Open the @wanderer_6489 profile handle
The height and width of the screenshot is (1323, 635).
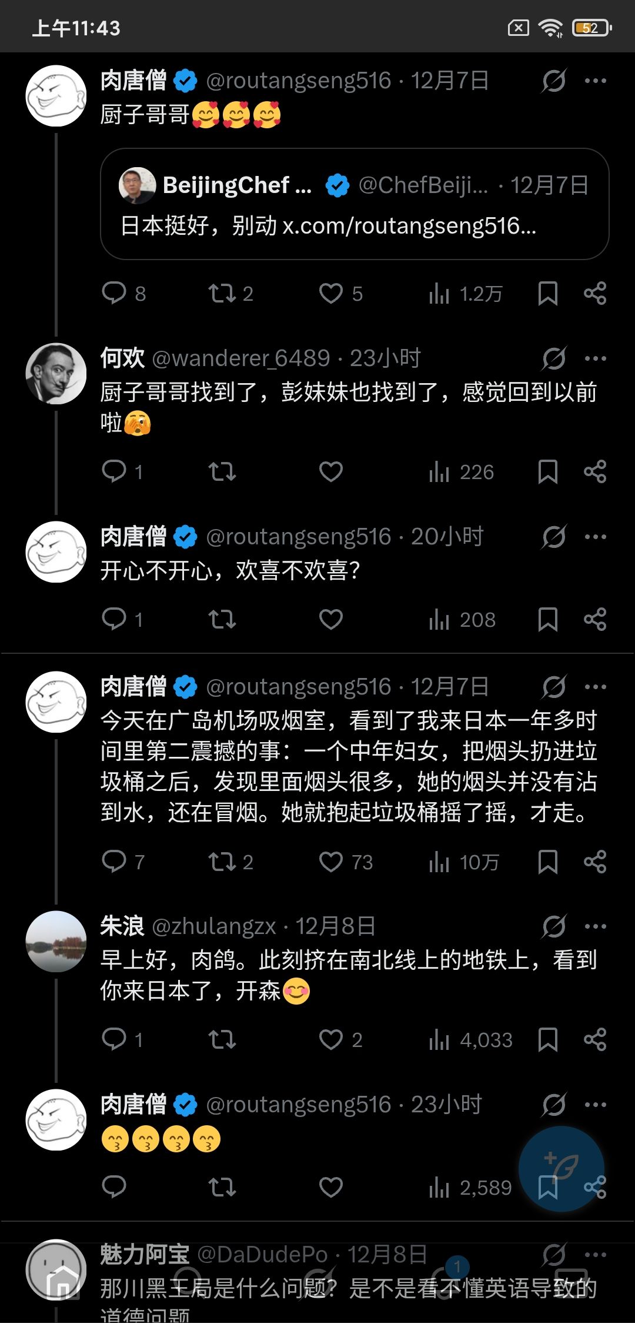click(x=241, y=358)
